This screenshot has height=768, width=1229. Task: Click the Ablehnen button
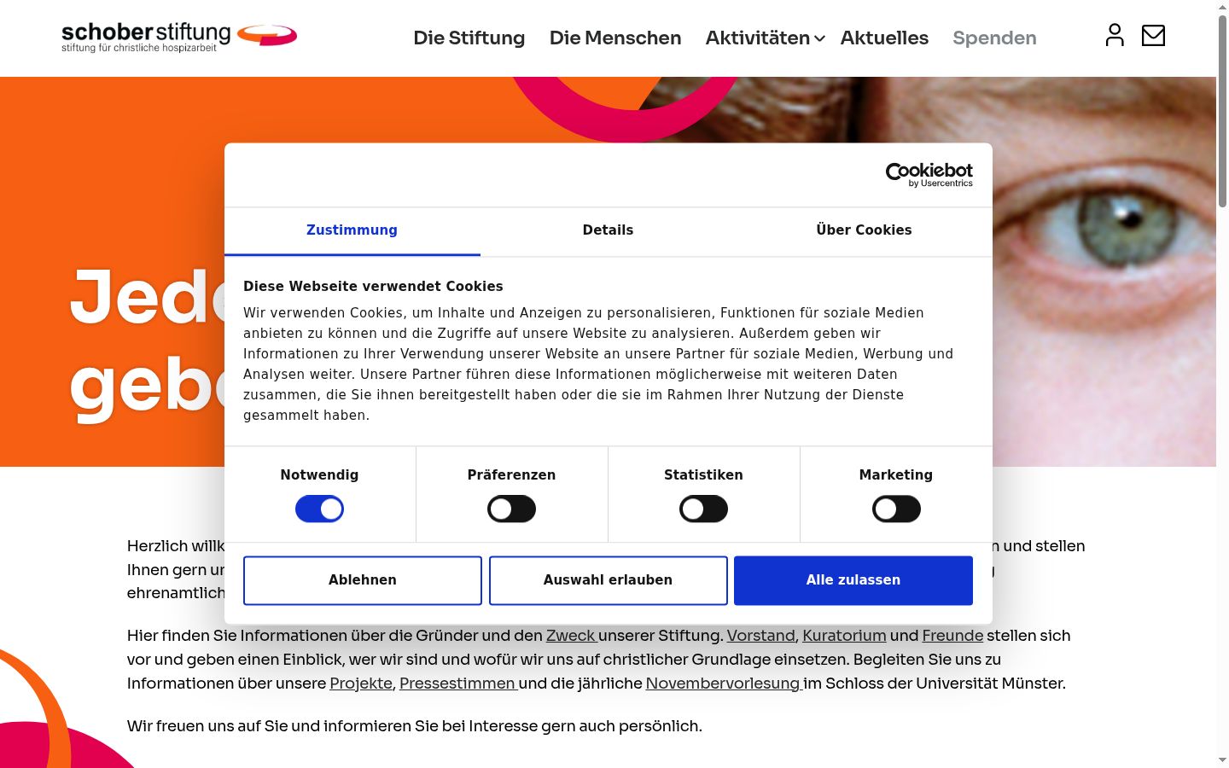(x=363, y=580)
